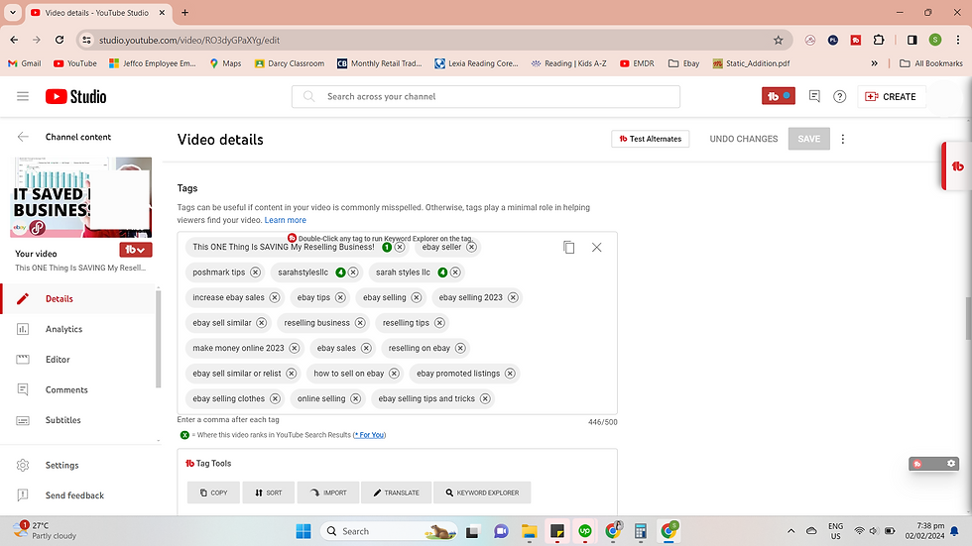Click the SAVE button

809,139
